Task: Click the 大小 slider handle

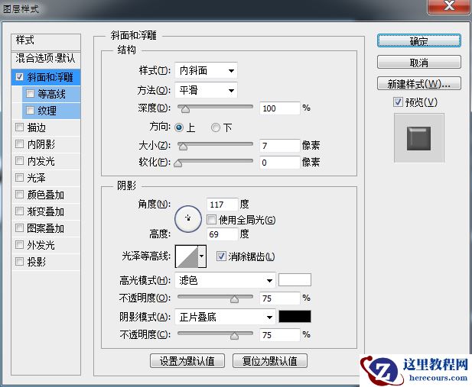Action: tap(183, 147)
